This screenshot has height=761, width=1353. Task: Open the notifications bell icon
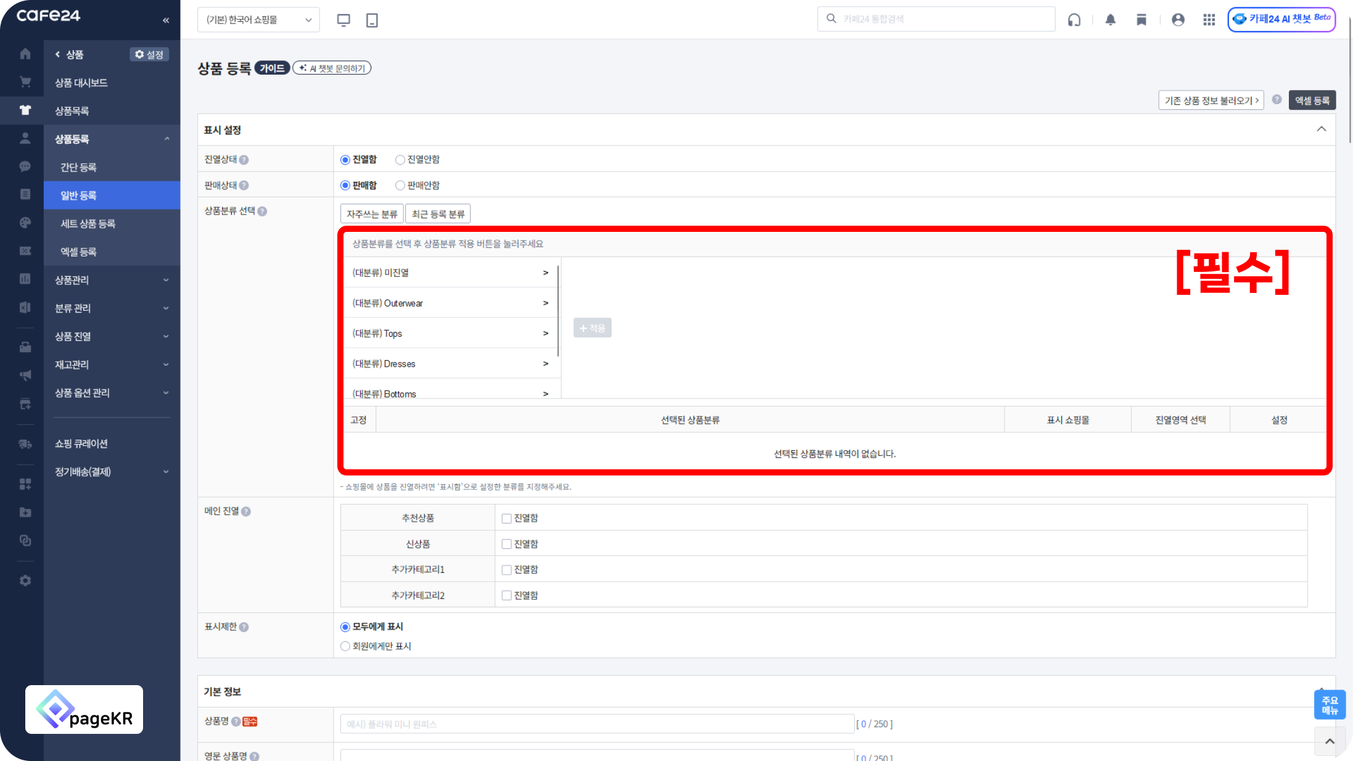point(1110,20)
